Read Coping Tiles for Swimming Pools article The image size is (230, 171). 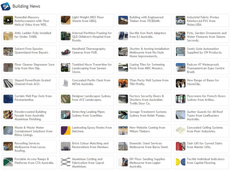(147, 67)
